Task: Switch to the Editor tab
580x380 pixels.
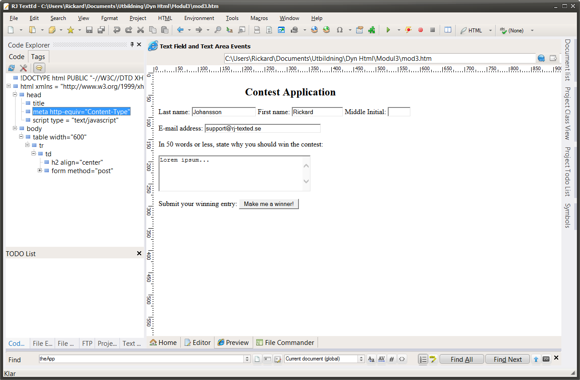Action: pos(198,343)
